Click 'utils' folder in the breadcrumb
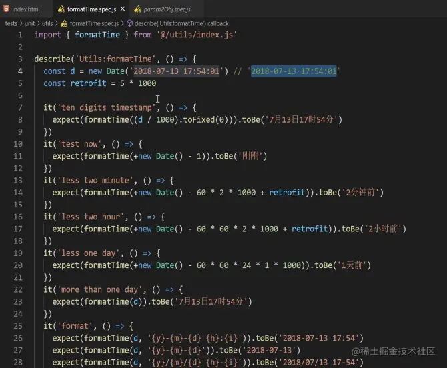 point(47,23)
